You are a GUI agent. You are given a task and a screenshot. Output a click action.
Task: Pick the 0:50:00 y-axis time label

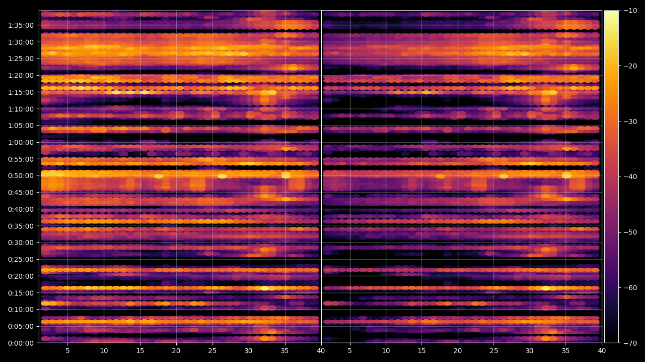click(21, 176)
